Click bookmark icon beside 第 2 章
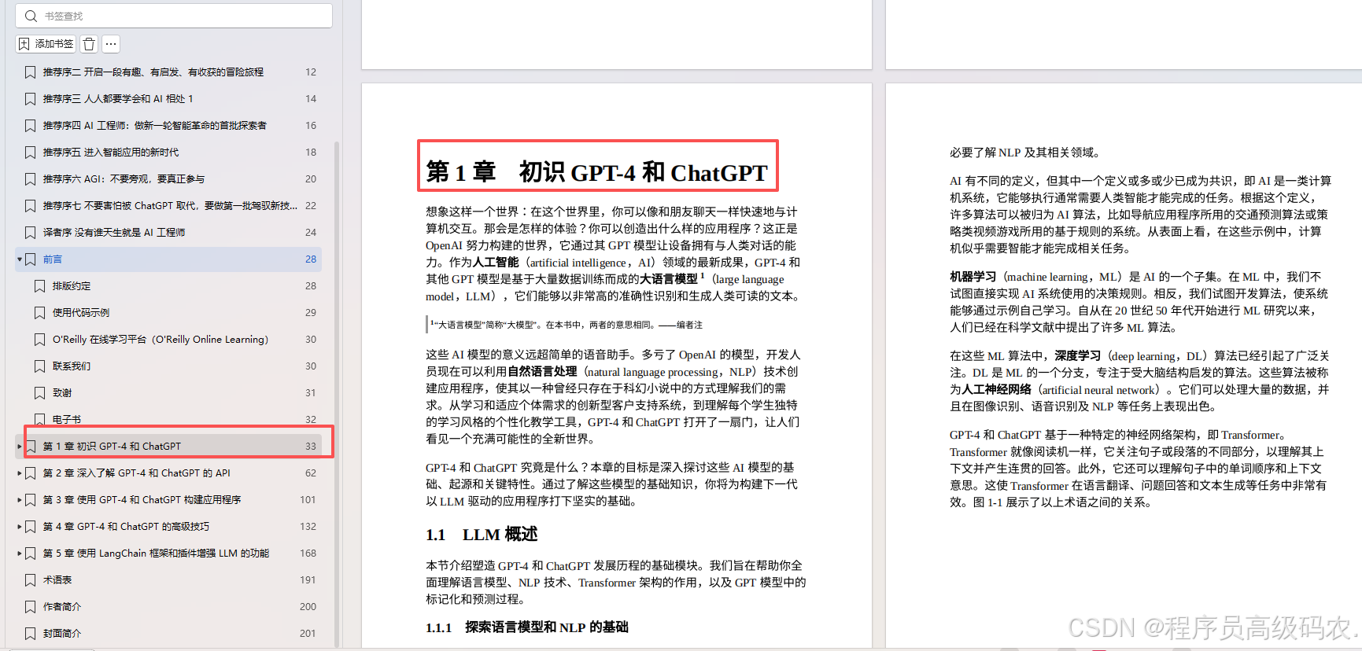The image size is (1362, 651). (30, 473)
